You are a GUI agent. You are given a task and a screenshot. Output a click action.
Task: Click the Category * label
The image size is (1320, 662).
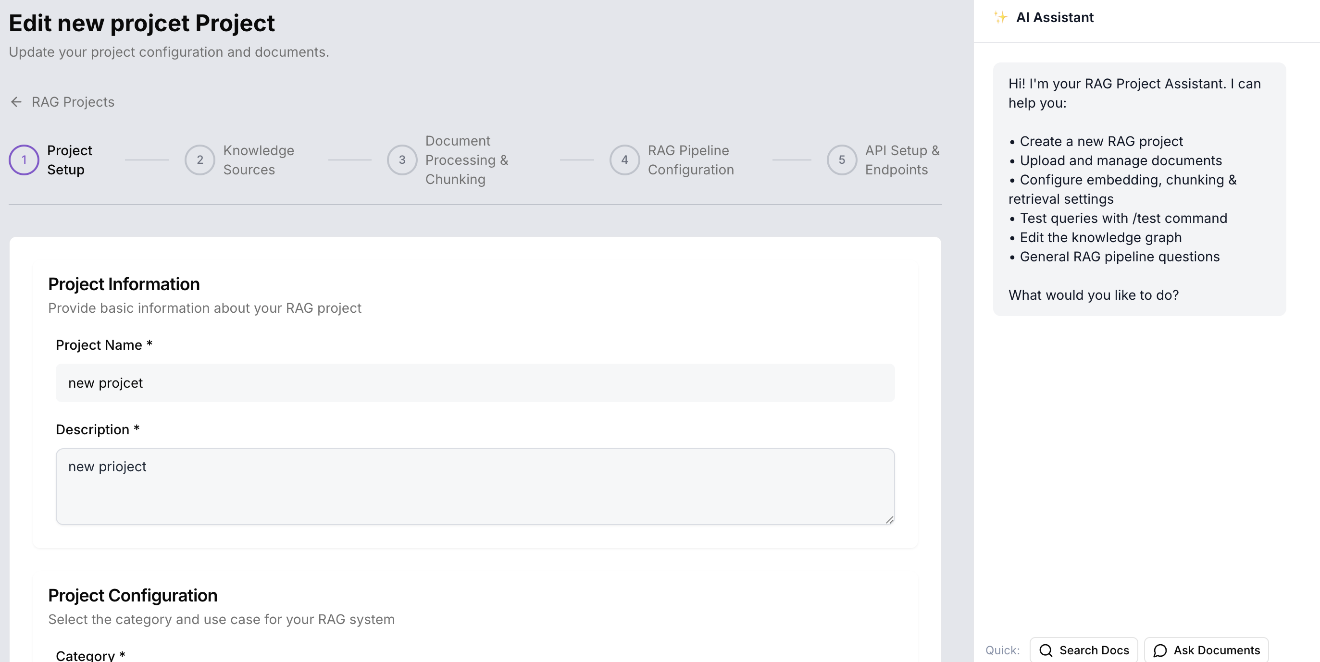pyautogui.click(x=90, y=655)
